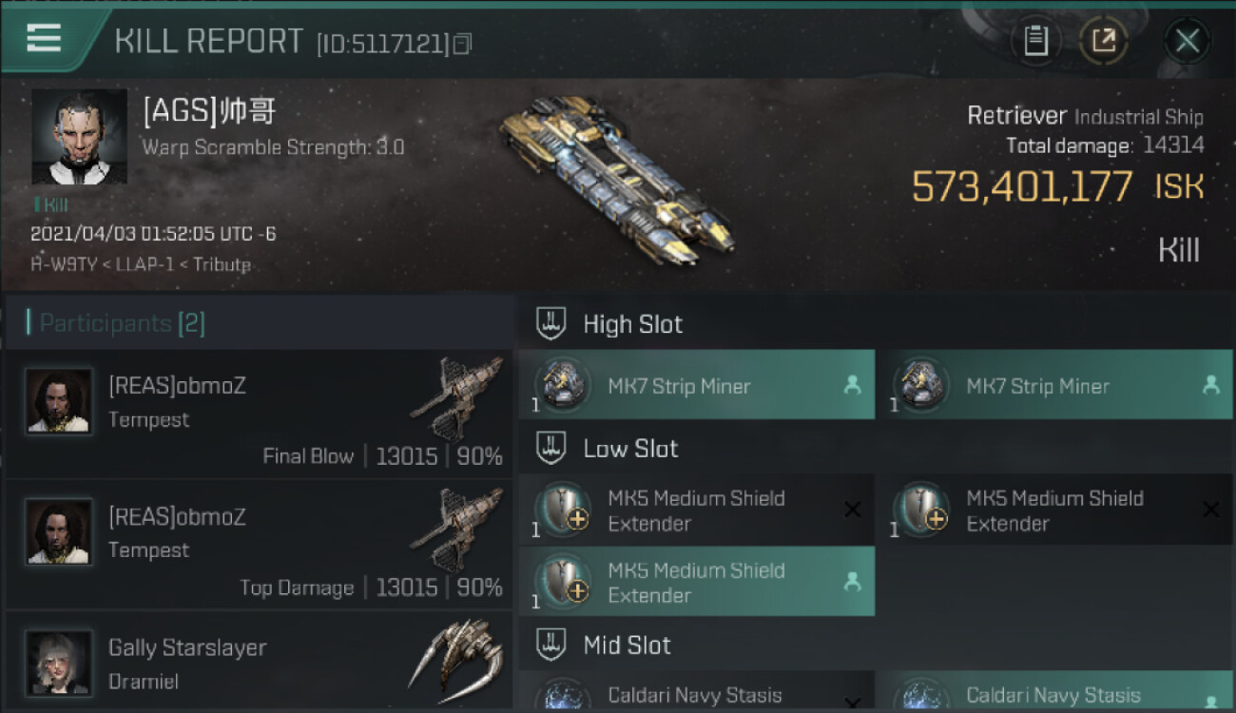Image resolution: width=1236 pixels, height=713 pixels.
Task: Select the teal-highlighted MK5 Medium Shield Extender
Action: [x=696, y=582]
